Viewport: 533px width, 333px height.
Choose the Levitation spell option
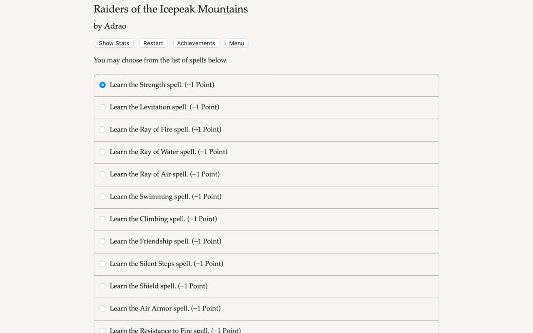(x=102, y=107)
